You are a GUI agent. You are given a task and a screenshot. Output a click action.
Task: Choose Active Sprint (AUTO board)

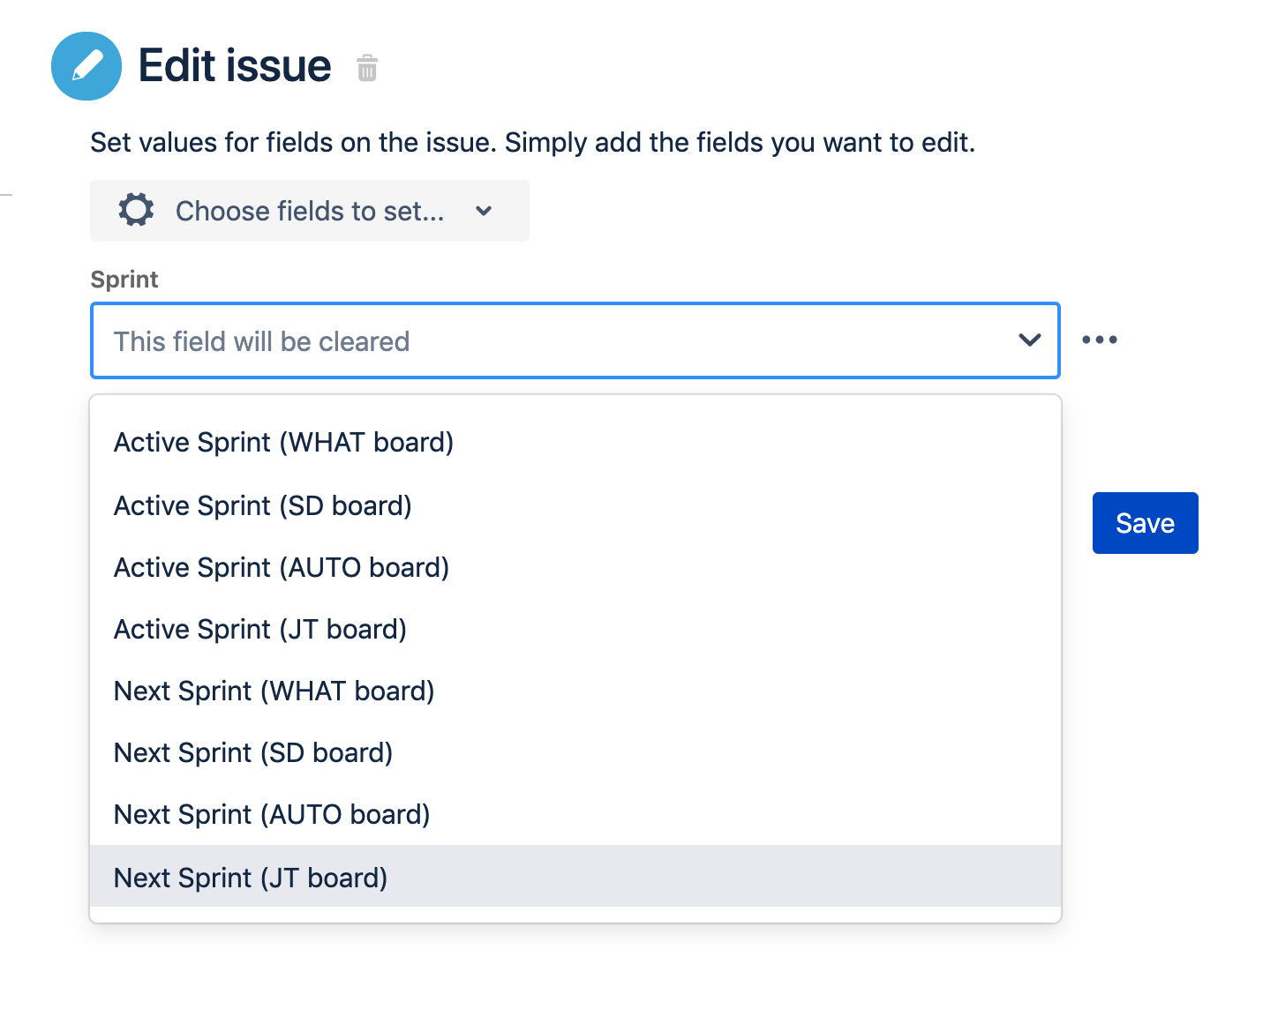pyautogui.click(x=575, y=567)
